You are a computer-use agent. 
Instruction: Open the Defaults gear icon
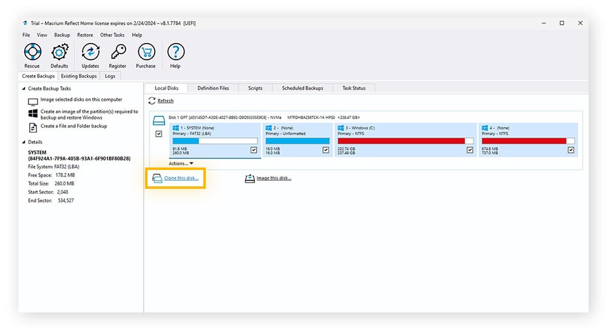tap(59, 52)
